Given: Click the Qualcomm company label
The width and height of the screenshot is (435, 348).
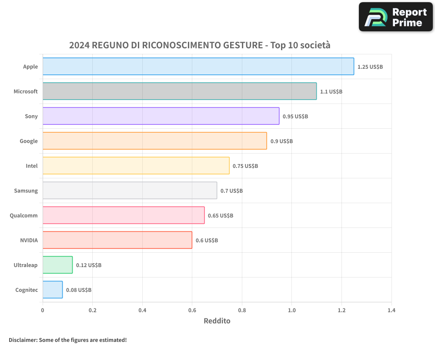Looking at the screenshot, I should point(24,215).
